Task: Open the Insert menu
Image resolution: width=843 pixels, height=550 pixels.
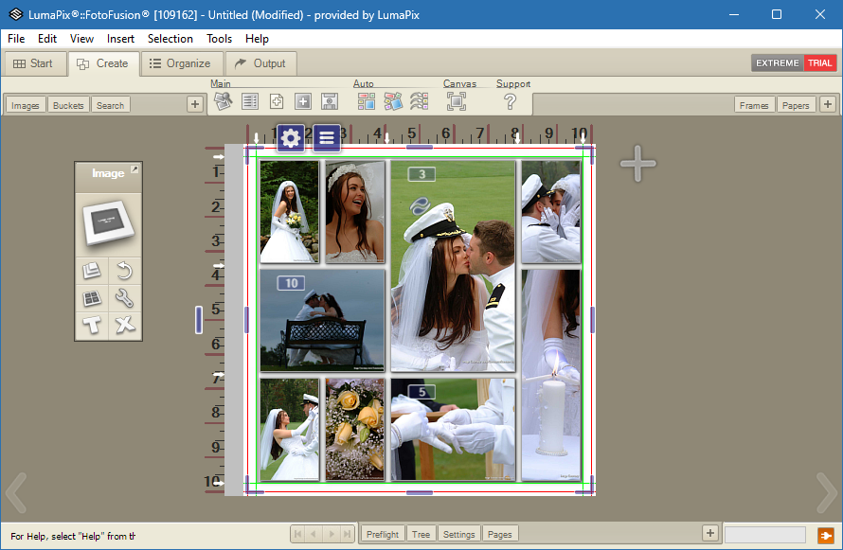Action: point(120,39)
